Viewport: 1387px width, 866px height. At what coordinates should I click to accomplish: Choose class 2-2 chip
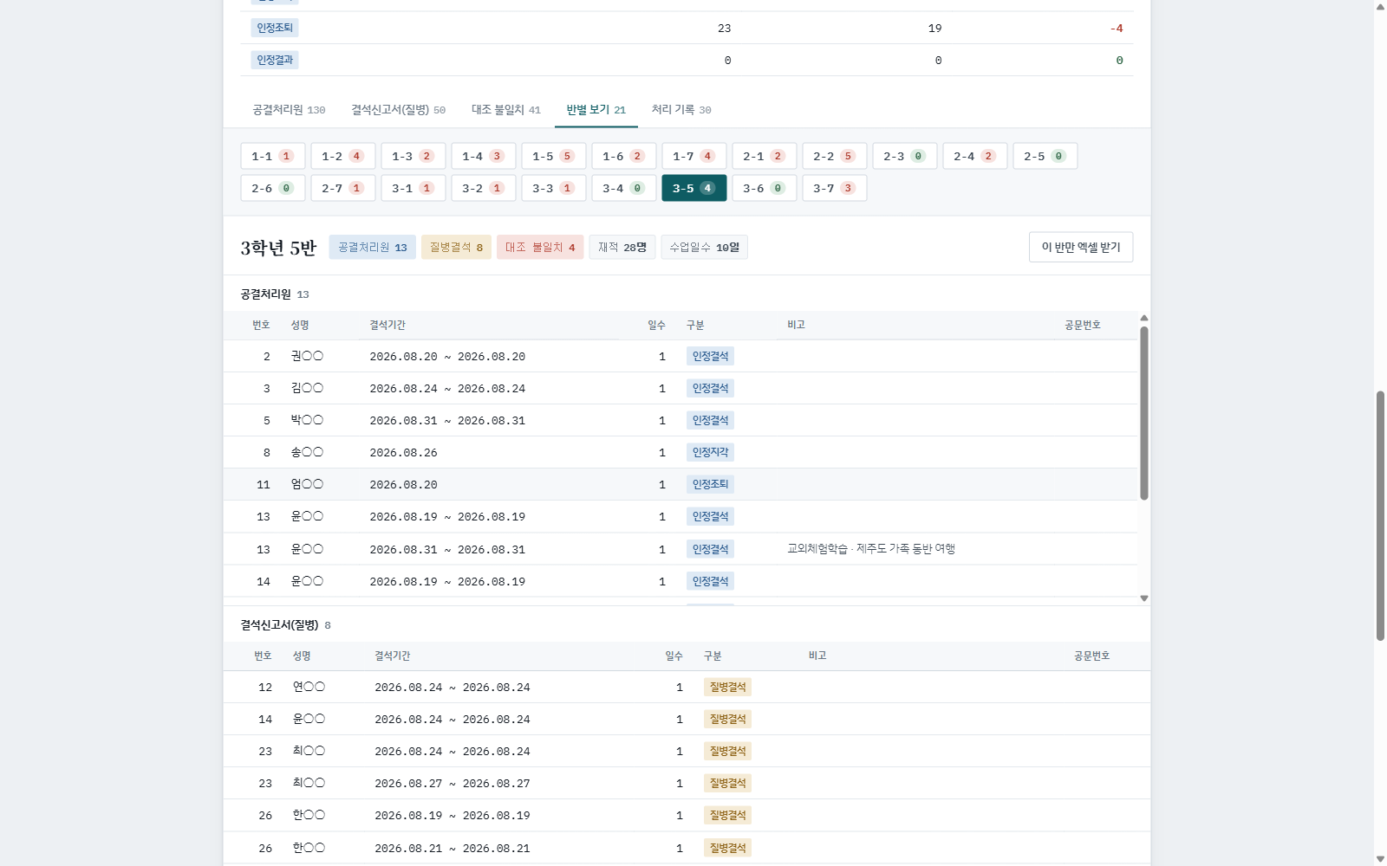[834, 156]
